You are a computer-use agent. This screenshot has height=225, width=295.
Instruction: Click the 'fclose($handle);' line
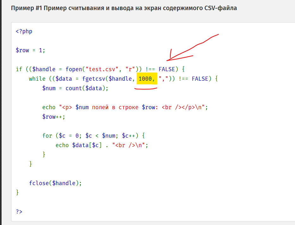pos(55,183)
